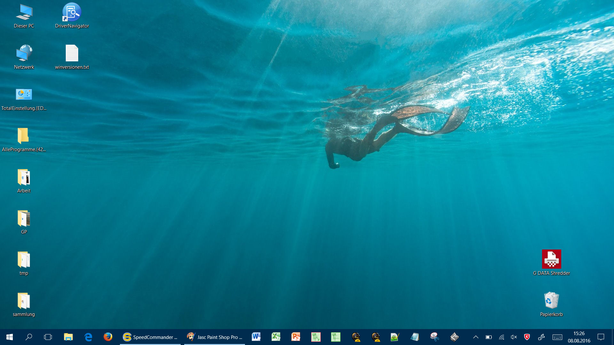The image size is (614, 345).
Task: Open the Action Center notifications panel
Action: tap(601, 337)
